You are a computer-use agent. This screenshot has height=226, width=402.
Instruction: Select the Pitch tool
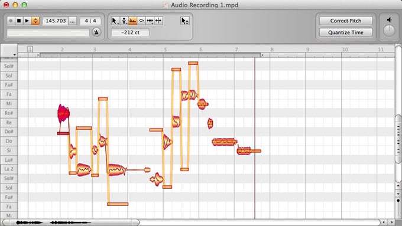[x=124, y=21]
